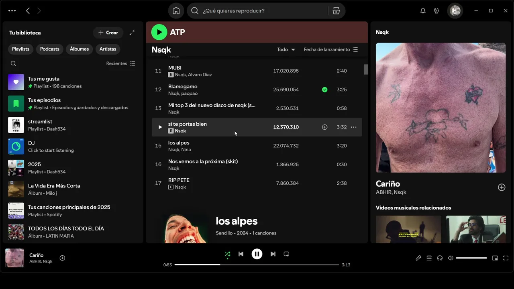Select the Álbumes filter chip
The width and height of the screenshot is (514, 289).
pyautogui.click(x=79, y=49)
